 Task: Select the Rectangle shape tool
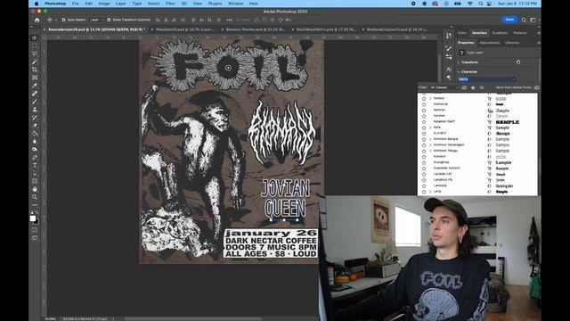click(35, 181)
